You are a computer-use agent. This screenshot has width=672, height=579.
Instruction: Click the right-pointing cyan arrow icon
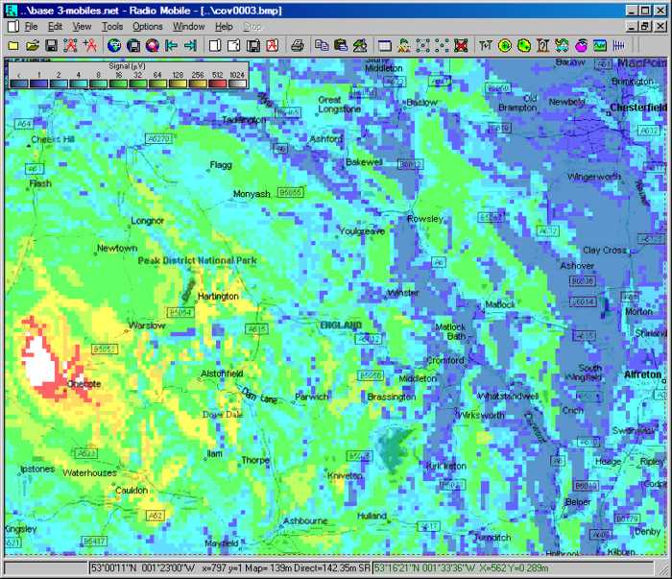[x=190, y=45]
